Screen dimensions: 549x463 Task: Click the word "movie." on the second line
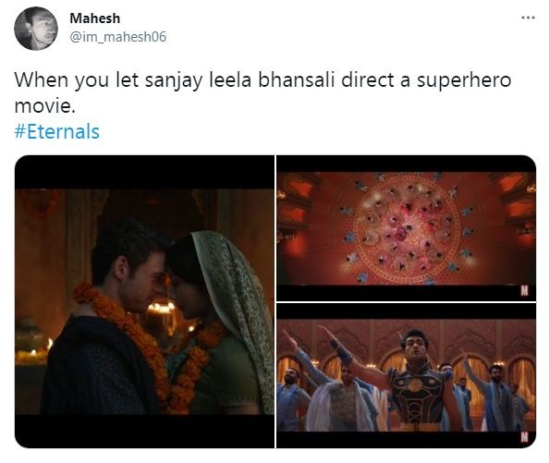tap(44, 105)
